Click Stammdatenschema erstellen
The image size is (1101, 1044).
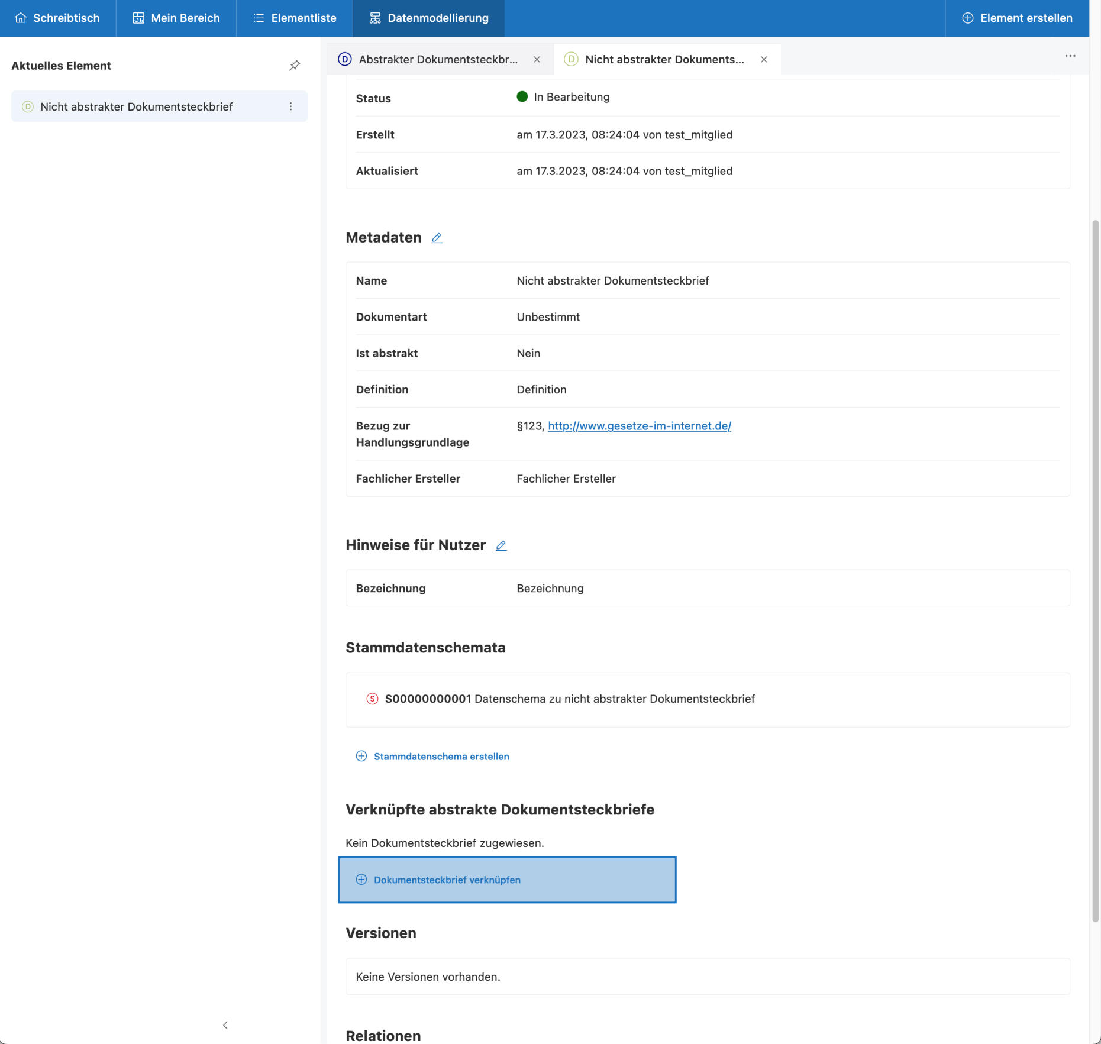click(441, 757)
